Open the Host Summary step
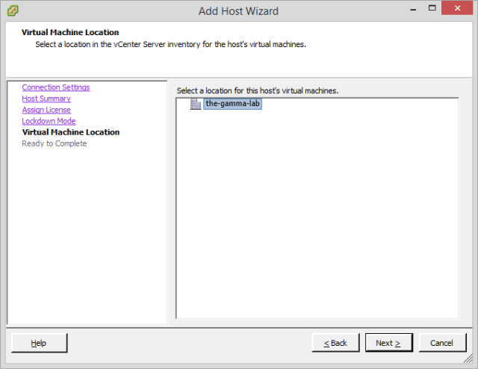 pyautogui.click(x=46, y=99)
